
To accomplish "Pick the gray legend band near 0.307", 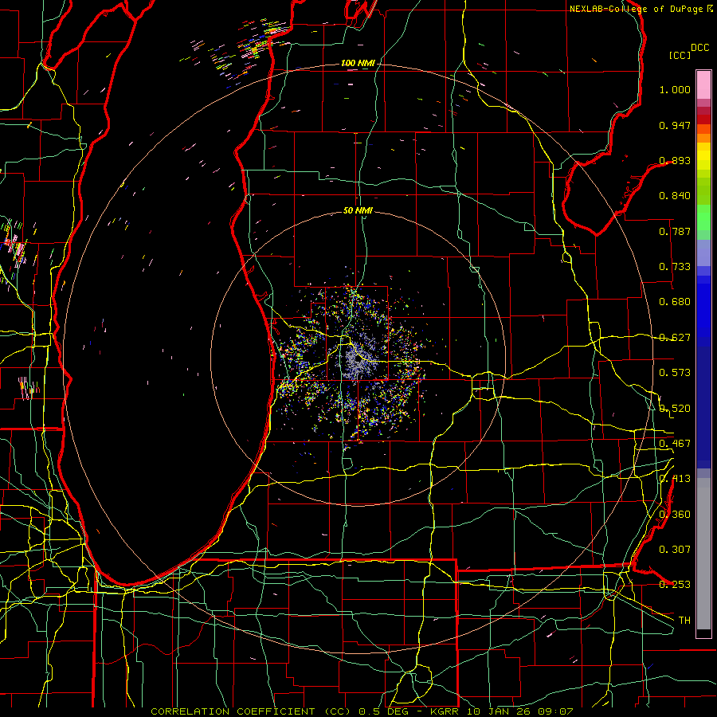I will click(703, 554).
